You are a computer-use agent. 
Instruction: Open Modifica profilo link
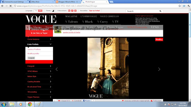[x=33, y=53]
